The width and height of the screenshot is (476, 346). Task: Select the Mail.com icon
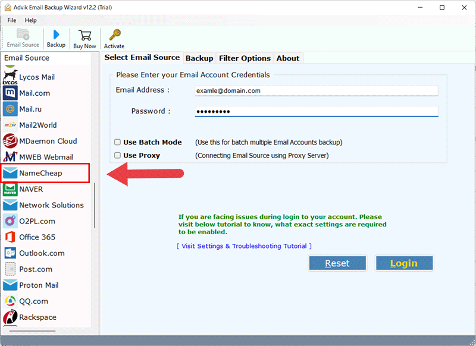[x=10, y=93]
